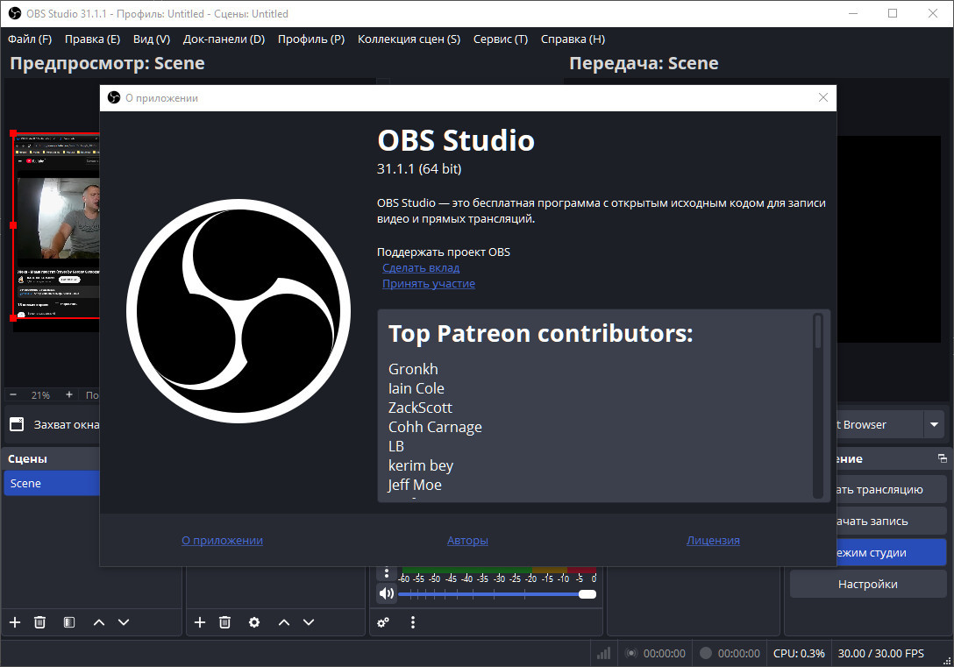Open channel options dots beside level meter
The image size is (954, 667).
click(387, 572)
